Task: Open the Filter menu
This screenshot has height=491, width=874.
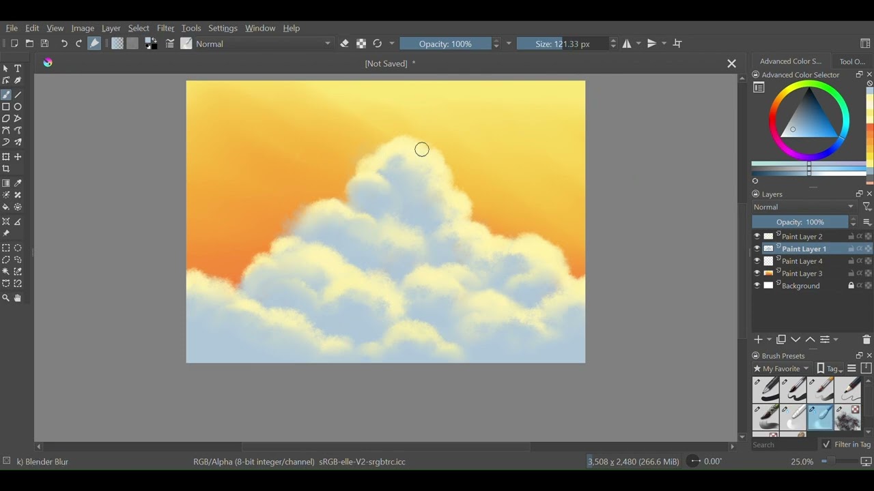Action: point(165,28)
